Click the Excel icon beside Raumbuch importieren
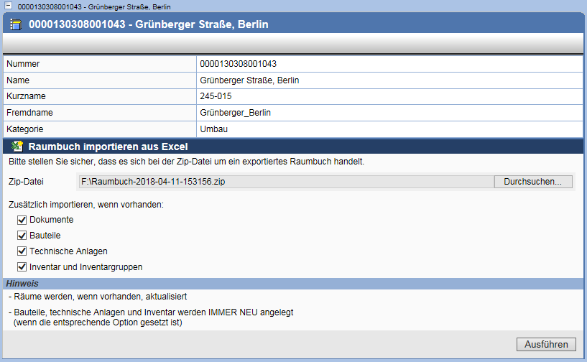The image size is (587, 362). [17, 147]
